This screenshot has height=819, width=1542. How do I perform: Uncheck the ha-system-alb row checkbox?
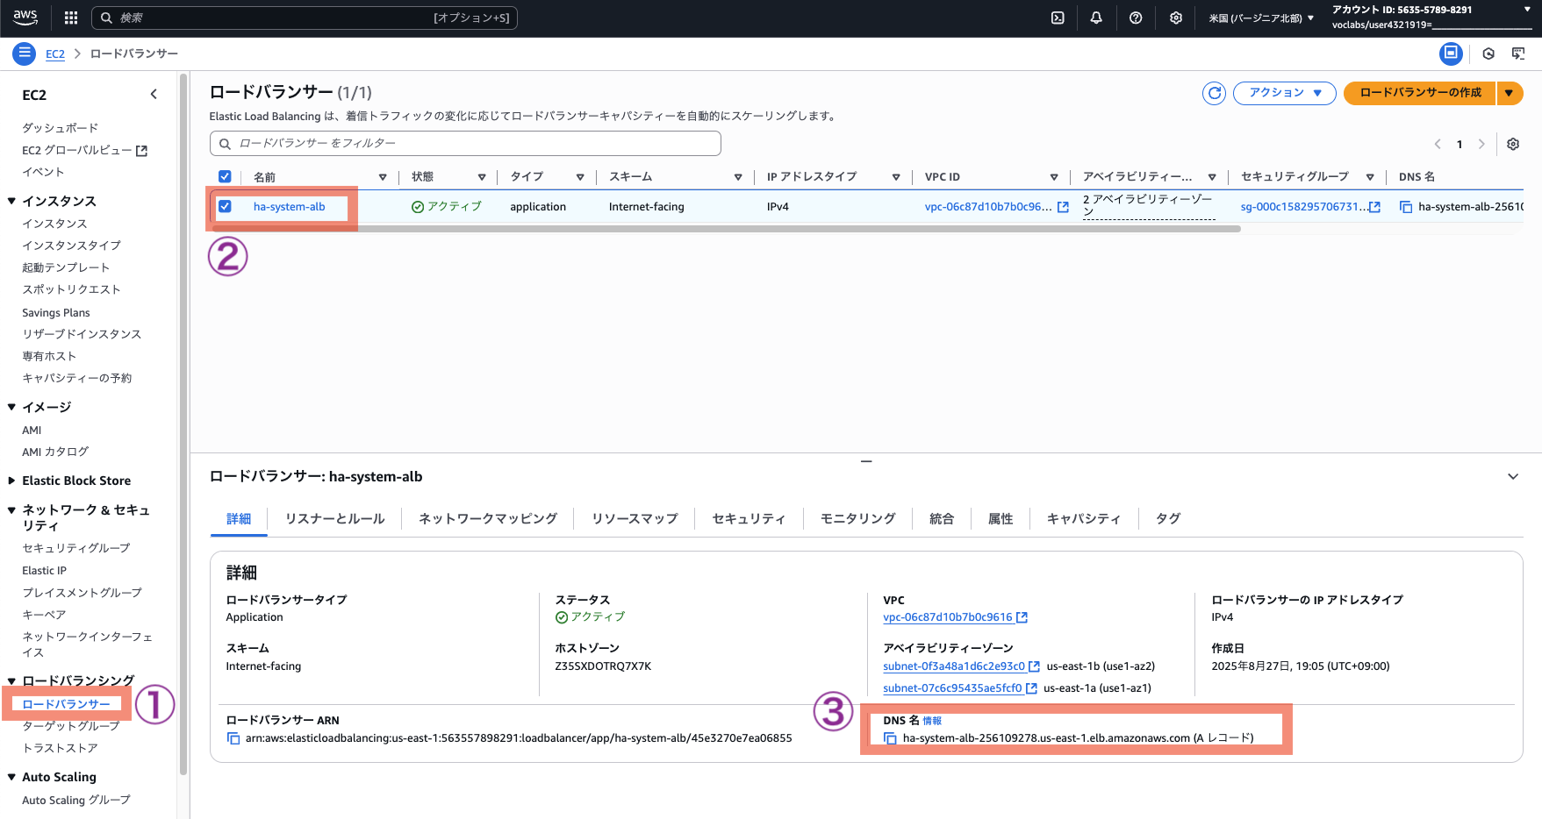[x=225, y=206]
